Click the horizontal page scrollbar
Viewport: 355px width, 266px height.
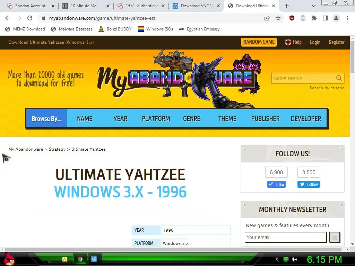[173, 249]
